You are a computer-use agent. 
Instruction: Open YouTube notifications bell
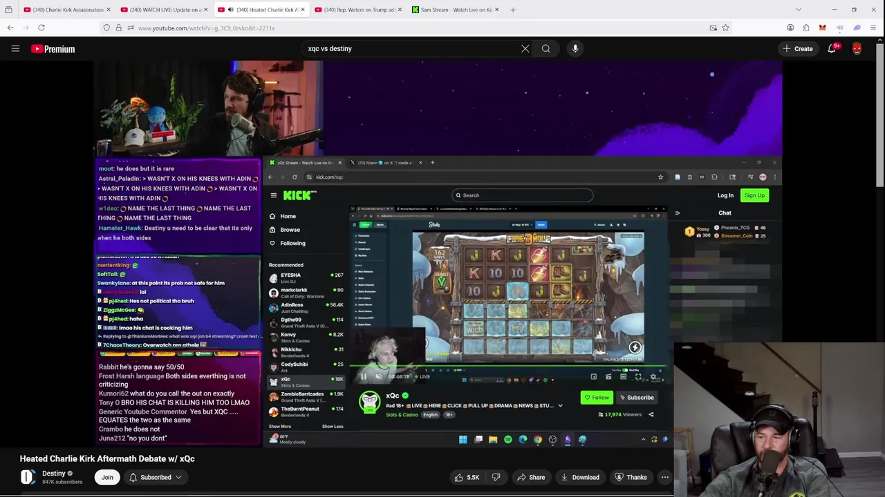coord(832,48)
